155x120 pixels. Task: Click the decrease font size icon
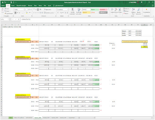pos(31,9)
